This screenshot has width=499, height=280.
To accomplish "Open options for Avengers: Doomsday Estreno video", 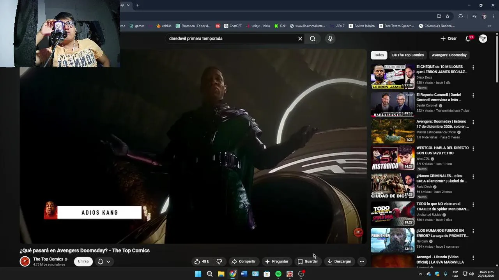I will [x=473, y=122].
